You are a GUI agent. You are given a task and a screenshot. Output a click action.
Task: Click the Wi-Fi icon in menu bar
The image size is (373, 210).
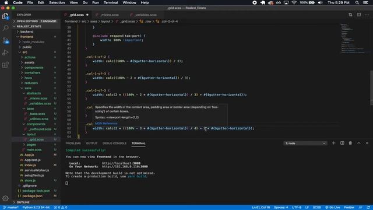pos(294,2)
